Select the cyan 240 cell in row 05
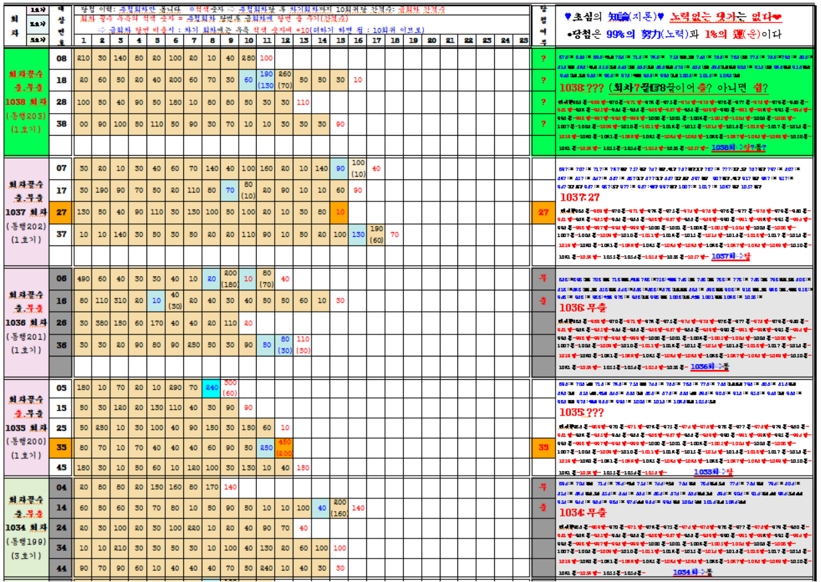This screenshot has width=821, height=582. [x=212, y=387]
